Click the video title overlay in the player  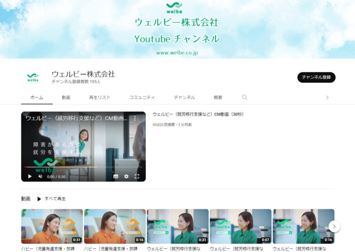(76, 118)
